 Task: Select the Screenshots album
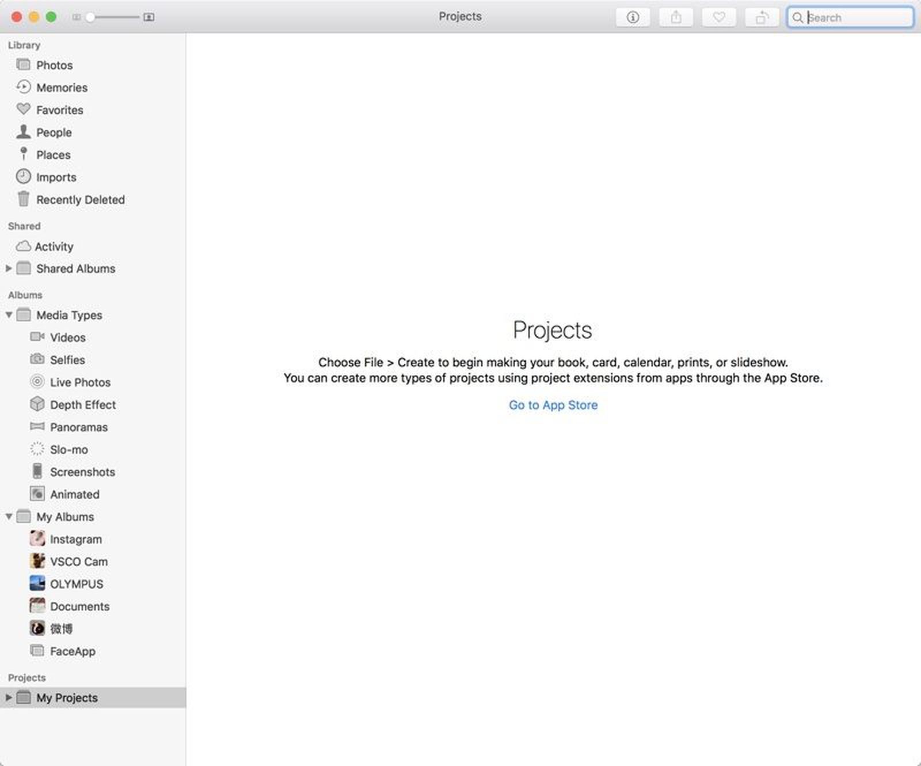[82, 472]
